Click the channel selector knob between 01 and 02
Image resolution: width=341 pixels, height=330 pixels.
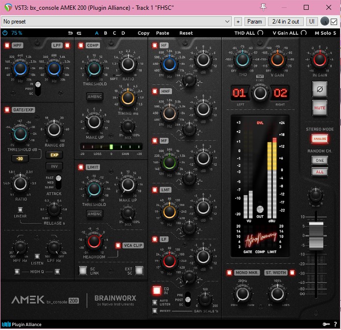pos(260,93)
